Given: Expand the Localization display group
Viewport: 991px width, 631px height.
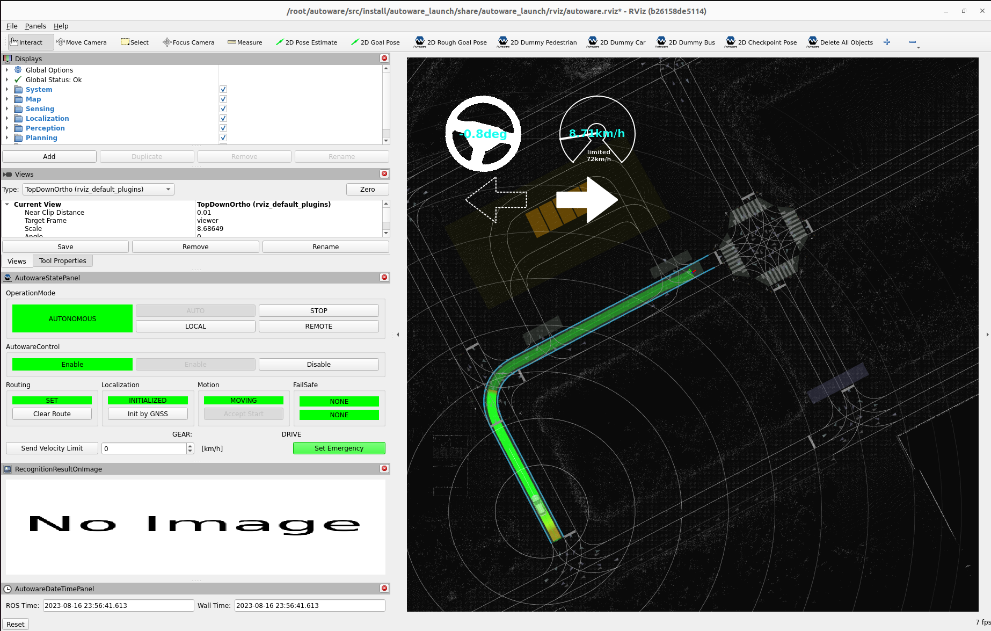Looking at the screenshot, I should click(x=7, y=118).
